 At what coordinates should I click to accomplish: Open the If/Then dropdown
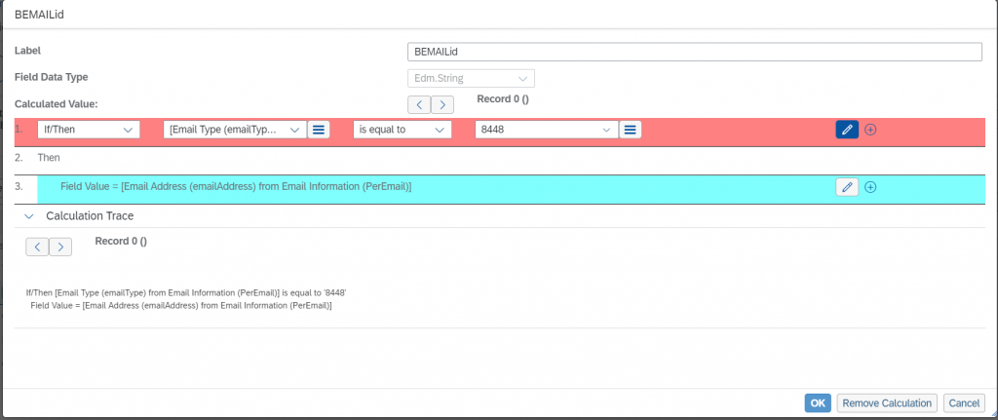(89, 130)
